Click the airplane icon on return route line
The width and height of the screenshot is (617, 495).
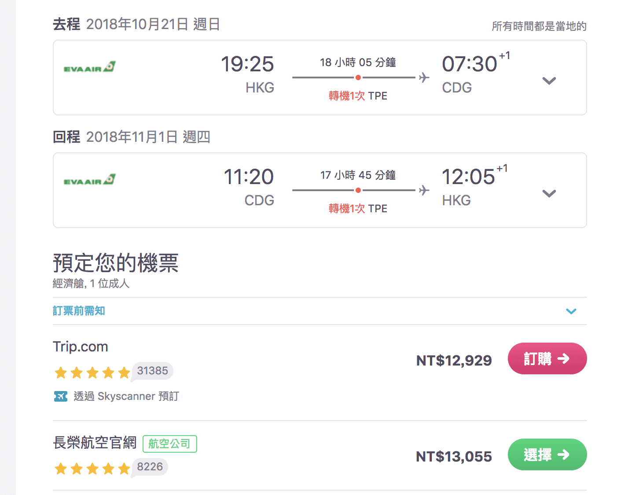click(424, 190)
